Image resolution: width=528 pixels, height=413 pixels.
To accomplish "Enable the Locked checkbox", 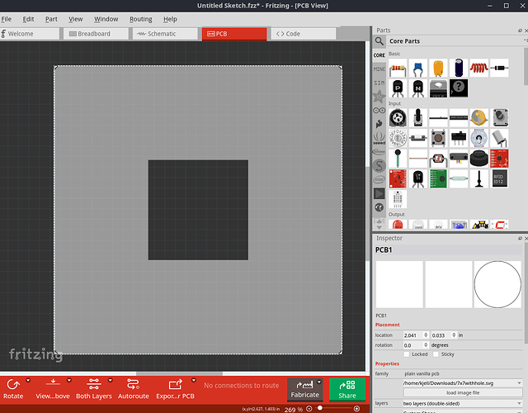I will click(407, 354).
